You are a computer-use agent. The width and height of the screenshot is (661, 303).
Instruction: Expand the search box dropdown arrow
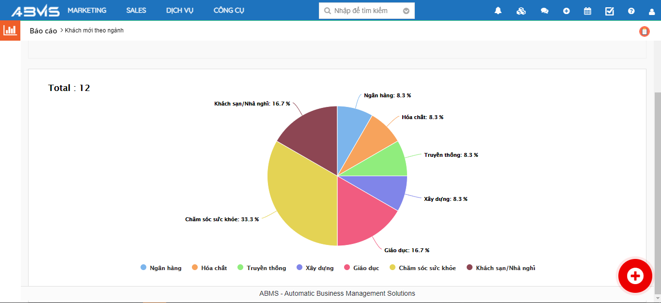pyautogui.click(x=406, y=11)
